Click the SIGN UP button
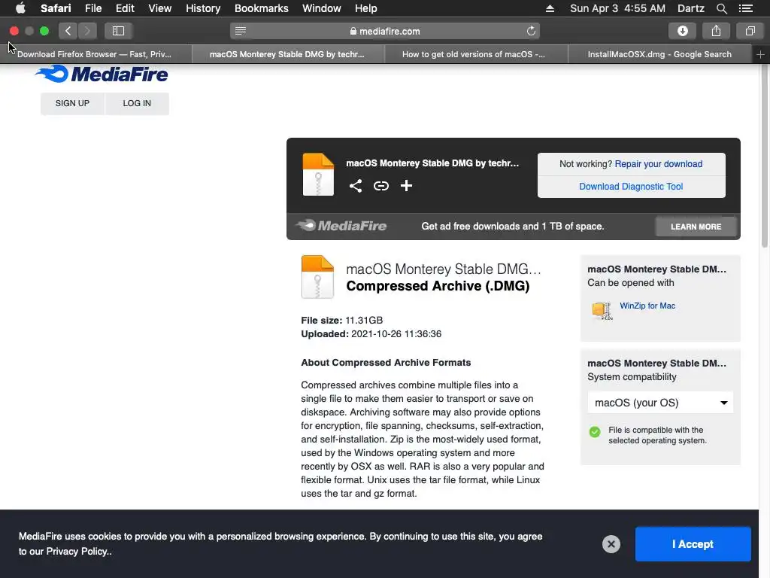This screenshot has height=578, width=770. coord(72,103)
